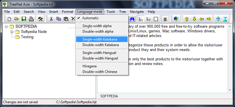Choose Single-width alpha mode
235x107 pixels.
(x=102, y=26)
